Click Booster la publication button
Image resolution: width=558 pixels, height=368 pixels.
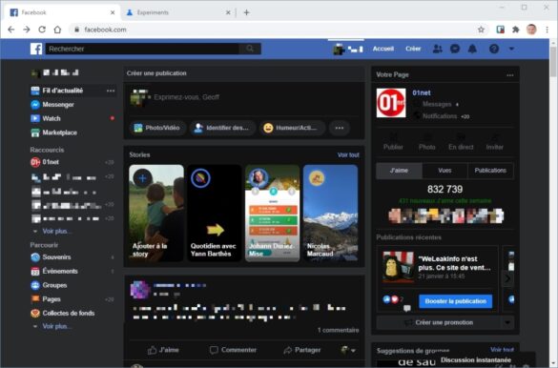tap(456, 301)
